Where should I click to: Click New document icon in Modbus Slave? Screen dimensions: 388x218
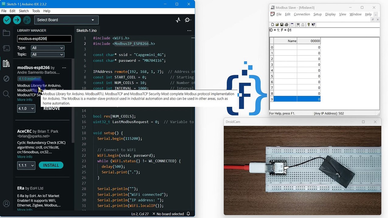click(x=272, y=25)
